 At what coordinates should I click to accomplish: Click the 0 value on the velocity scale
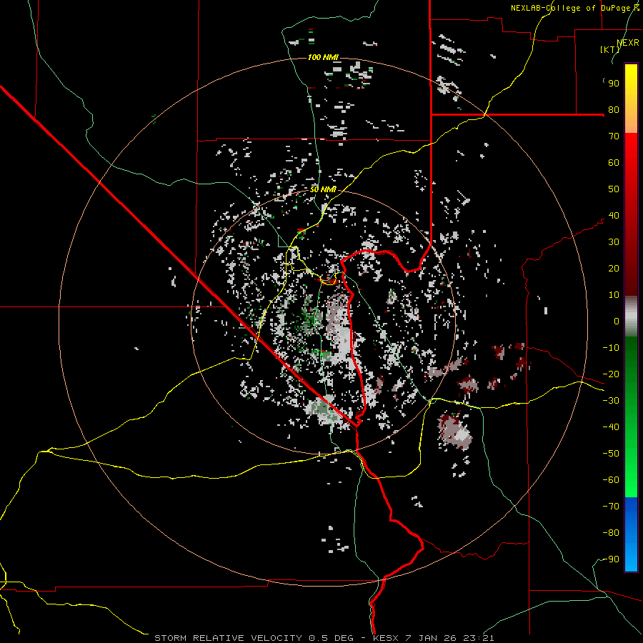tap(617, 321)
